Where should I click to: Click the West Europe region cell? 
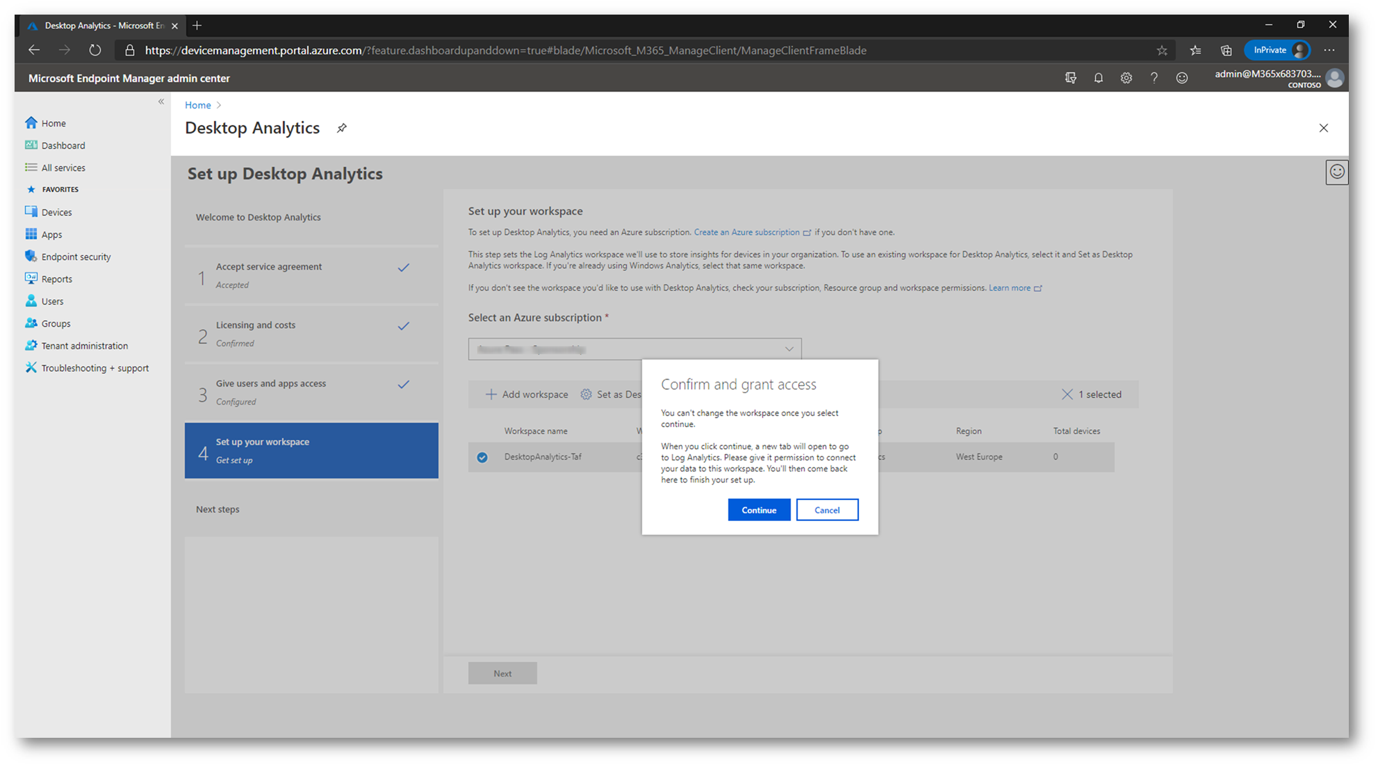click(x=978, y=457)
